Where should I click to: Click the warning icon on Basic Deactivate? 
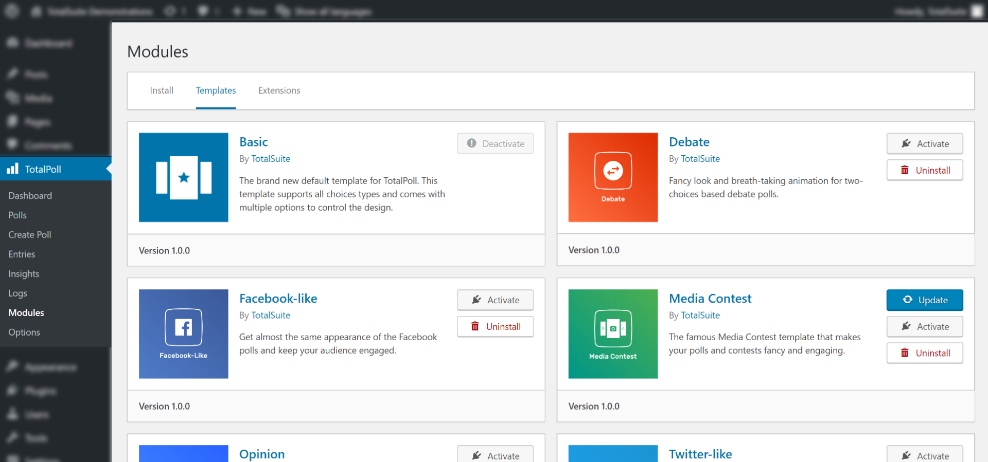(x=471, y=143)
